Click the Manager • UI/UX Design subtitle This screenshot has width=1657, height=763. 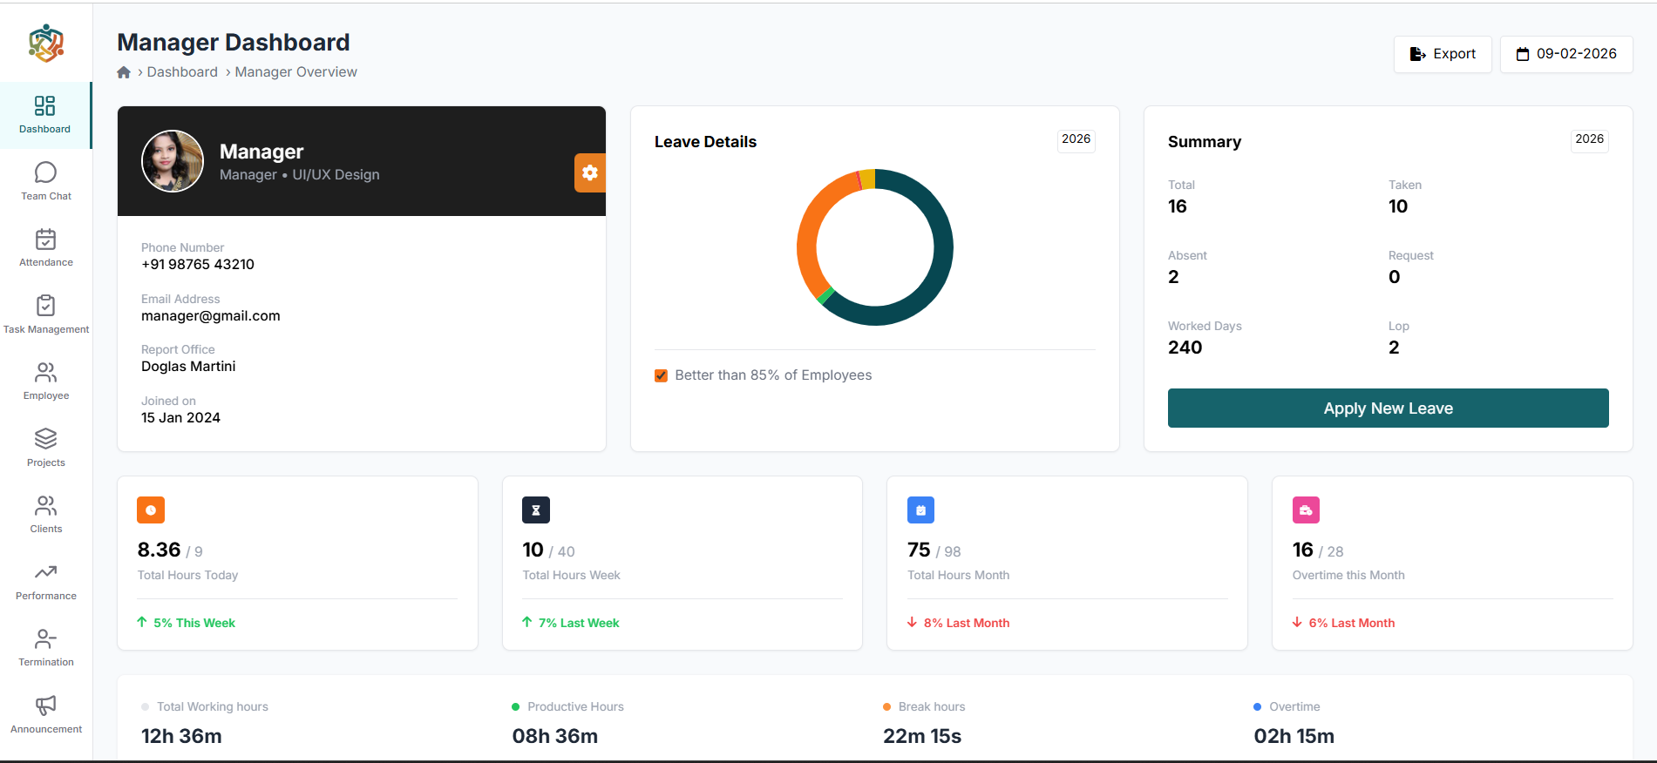[300, 175]
